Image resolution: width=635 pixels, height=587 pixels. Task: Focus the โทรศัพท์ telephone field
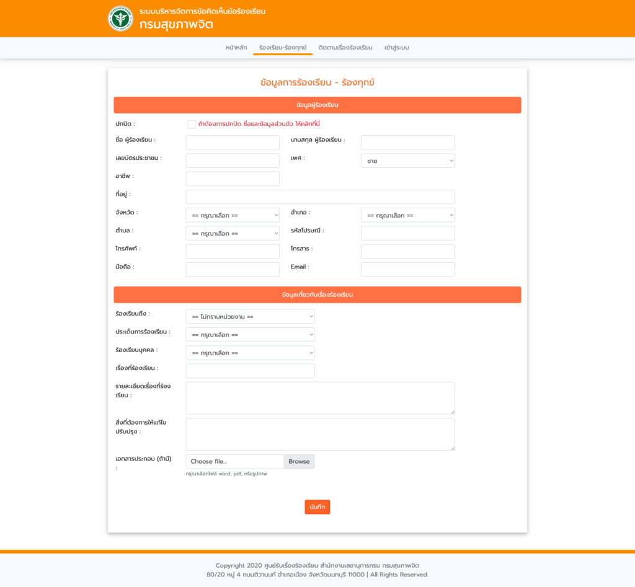point(233,251)
